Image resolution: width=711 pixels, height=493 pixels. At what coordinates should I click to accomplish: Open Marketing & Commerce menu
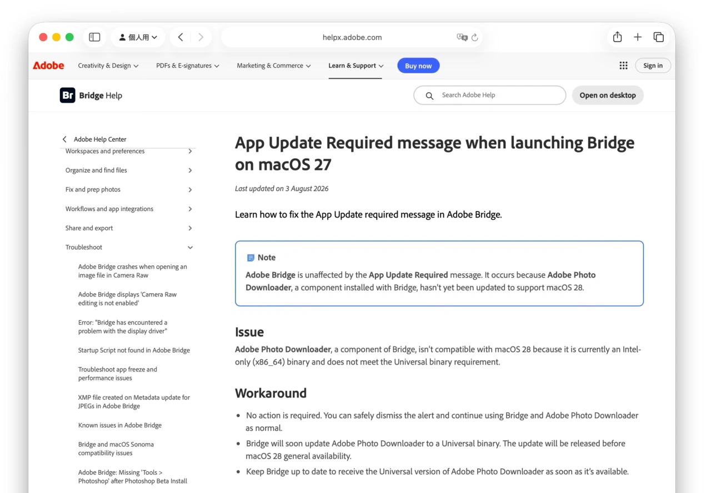point(274,66)
